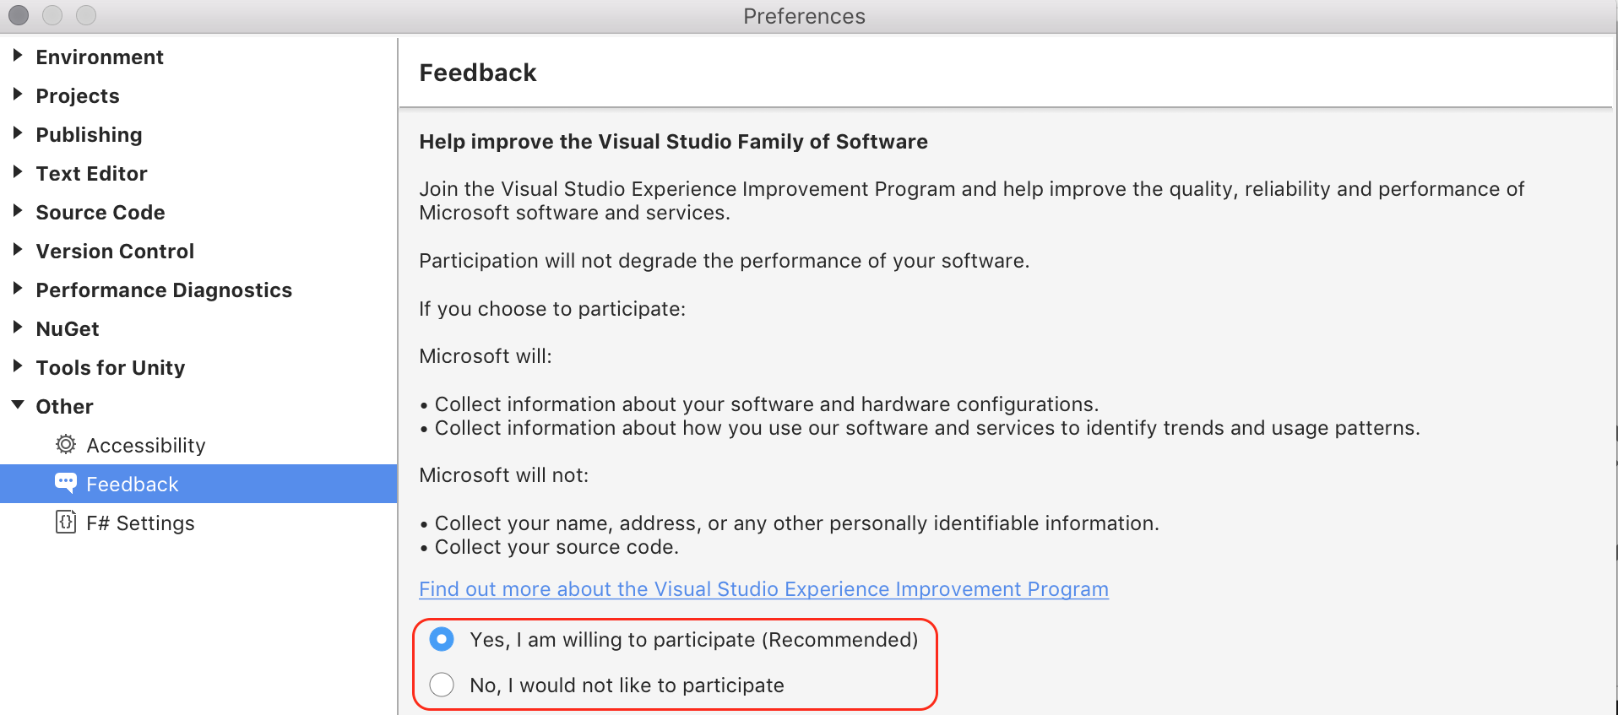Select the Tools for Unity category label
This screenshot has width=1618, height=715.
(111, 368)
